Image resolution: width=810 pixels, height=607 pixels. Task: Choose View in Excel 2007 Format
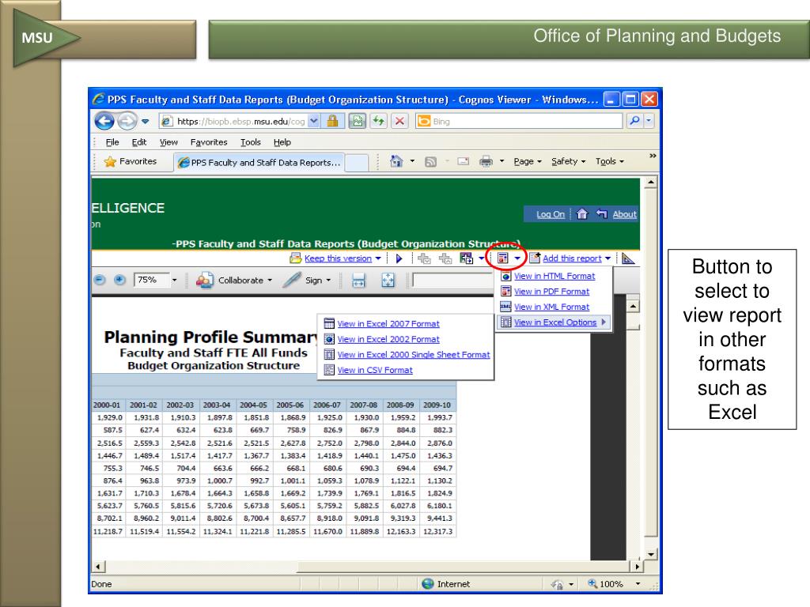[x=388, y=323]
